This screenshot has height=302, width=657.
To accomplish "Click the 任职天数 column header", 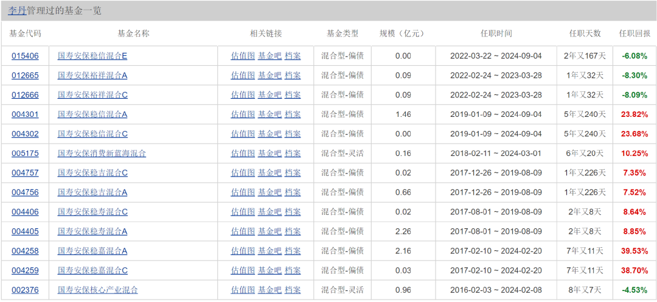I will pos(585,33).
